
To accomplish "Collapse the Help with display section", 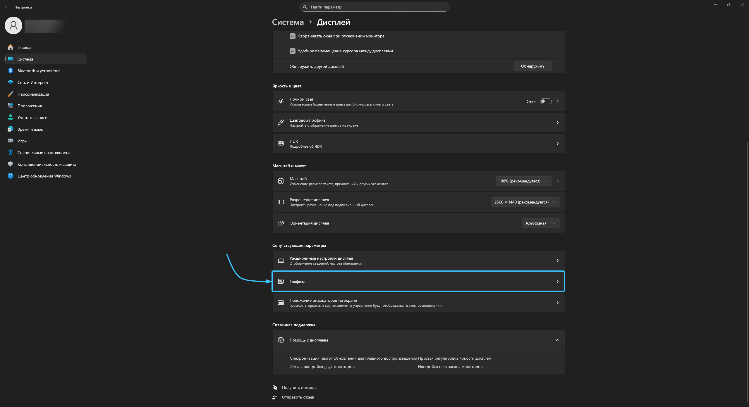I will [557, 340].
